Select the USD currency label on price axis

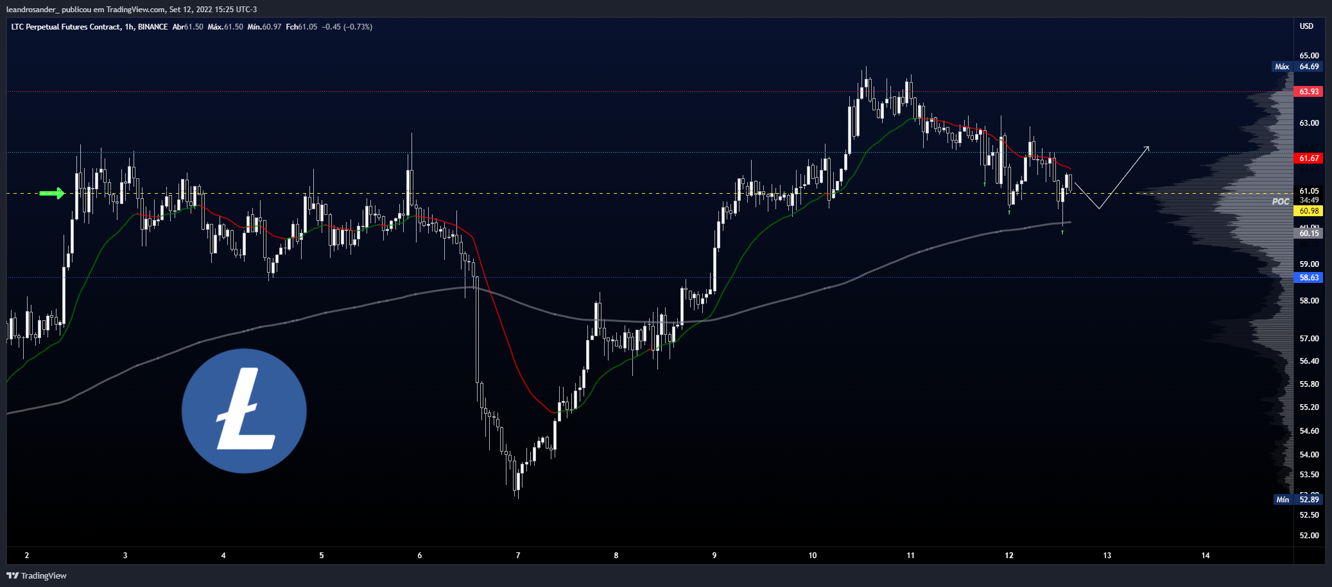point(1306,26)
